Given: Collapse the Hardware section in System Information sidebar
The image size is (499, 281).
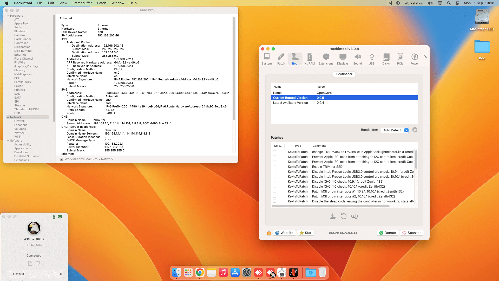Looking at the screenshot, I should (8, 16).
